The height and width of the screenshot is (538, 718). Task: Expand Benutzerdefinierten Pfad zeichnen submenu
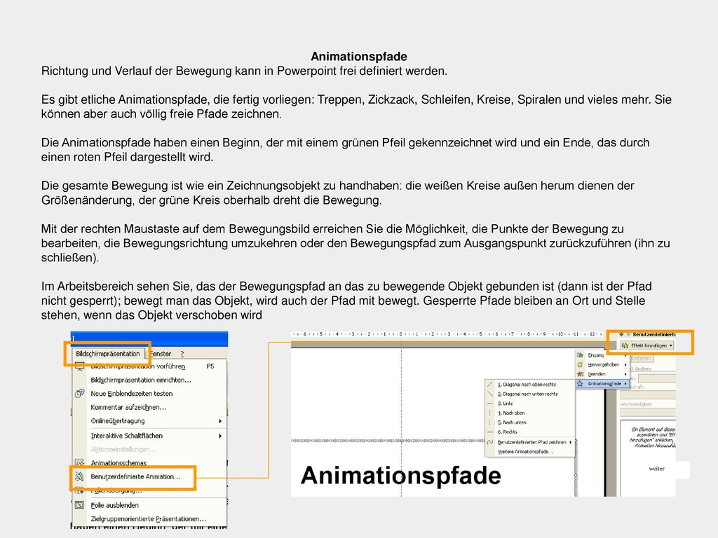click(x=529, y=443)
